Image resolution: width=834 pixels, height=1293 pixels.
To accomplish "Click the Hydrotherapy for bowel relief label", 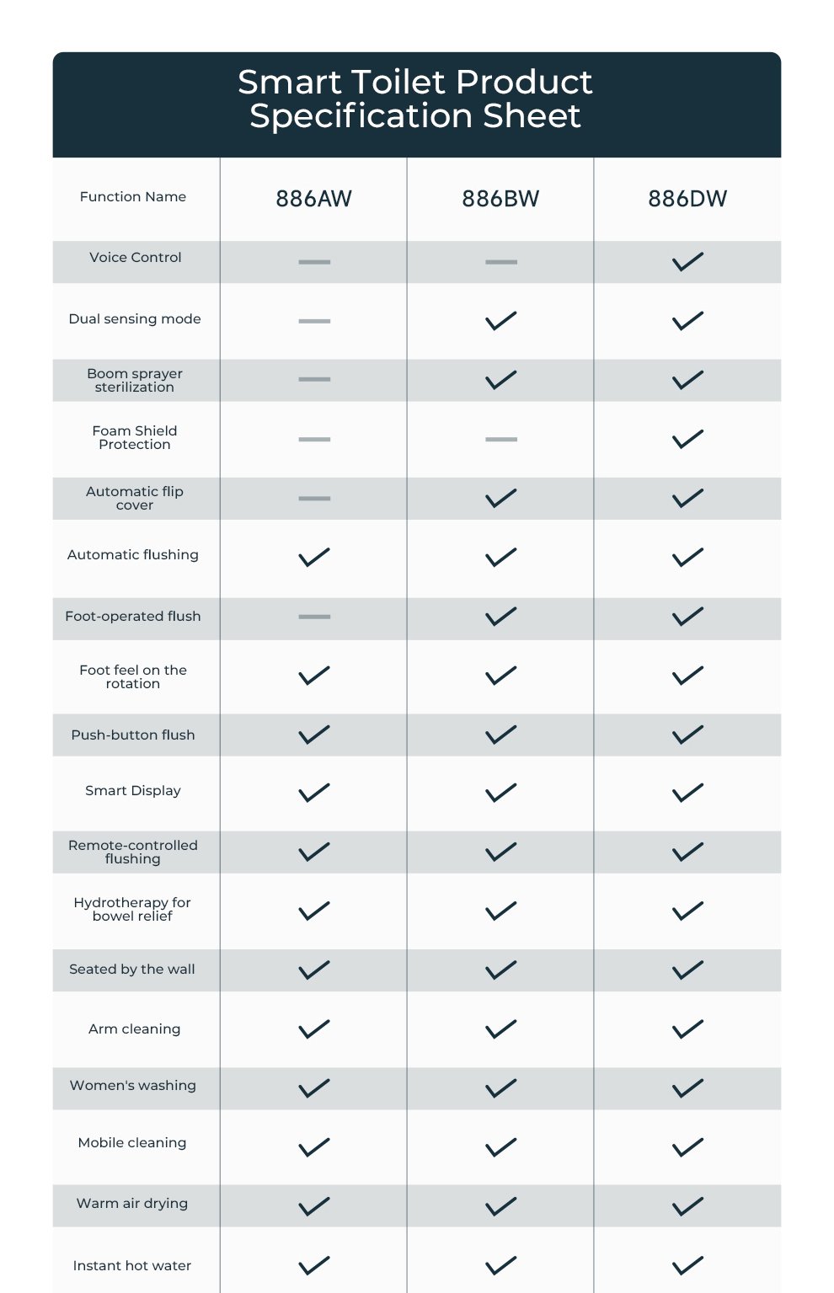I will click(x=132, y=909).
